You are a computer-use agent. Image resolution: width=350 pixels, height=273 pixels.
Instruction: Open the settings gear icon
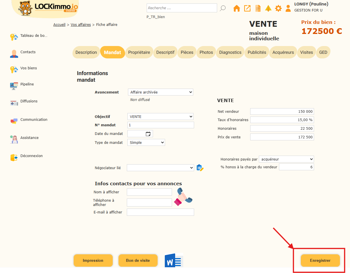[x=278, y=8]
